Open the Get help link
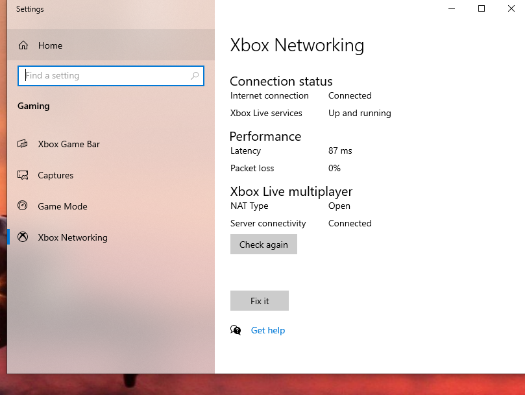The width and height of the screenshot is (525, 395). (x=268, y=330)
